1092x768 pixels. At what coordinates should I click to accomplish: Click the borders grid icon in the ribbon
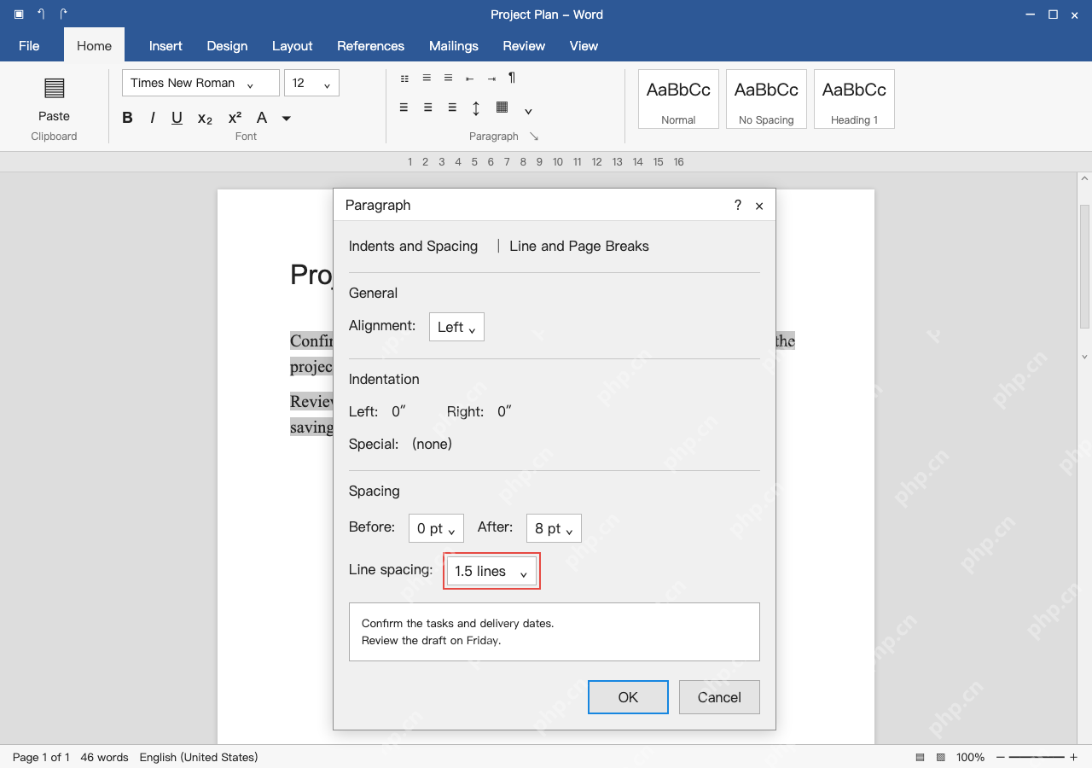[502, 108]
